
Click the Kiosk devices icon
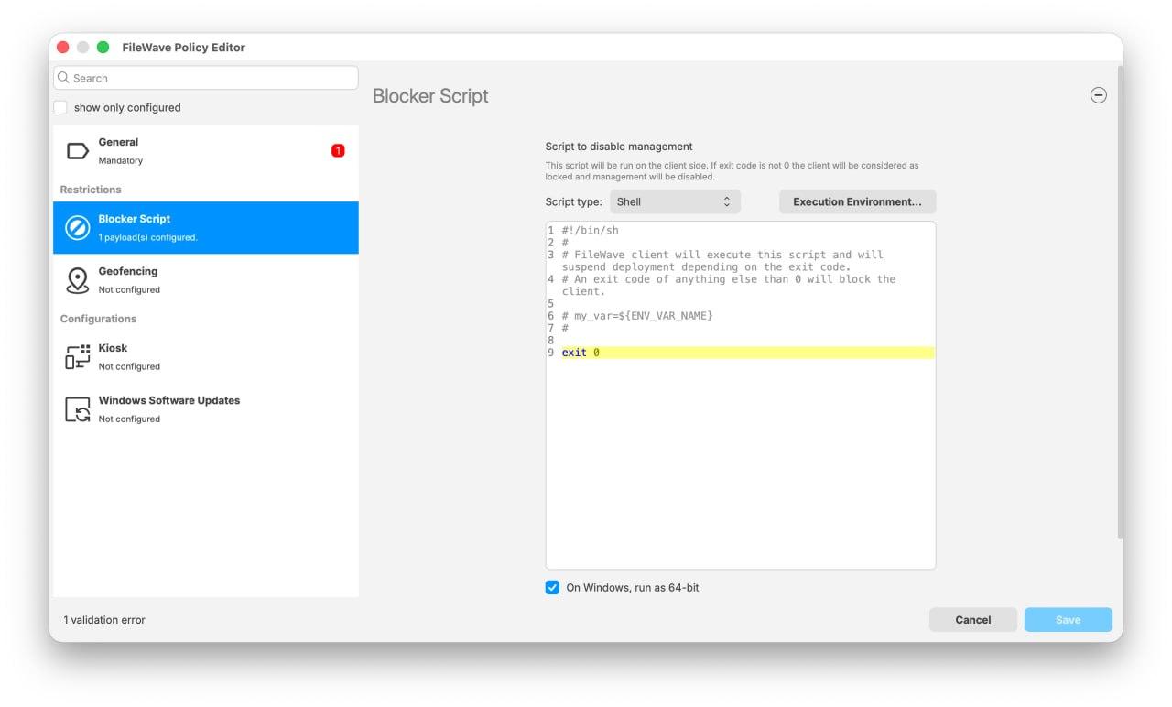pyautogui.click(x=78, y=357)
